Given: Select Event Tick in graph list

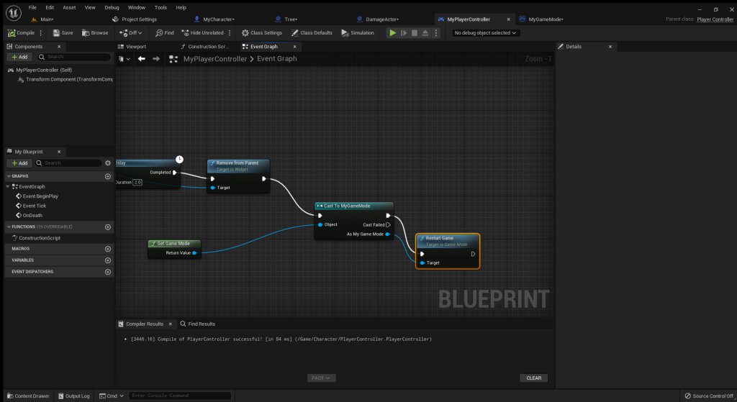Looking at the screenshot, I should tap(35, 206).
